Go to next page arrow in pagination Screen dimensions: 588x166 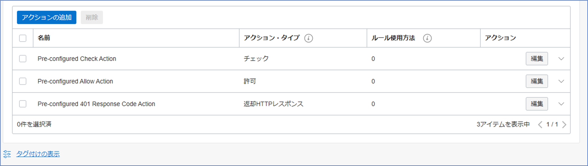564,125
